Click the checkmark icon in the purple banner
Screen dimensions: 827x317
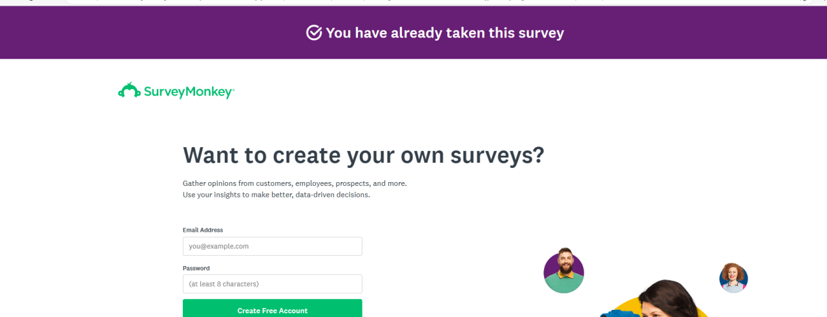coord(314,33)
